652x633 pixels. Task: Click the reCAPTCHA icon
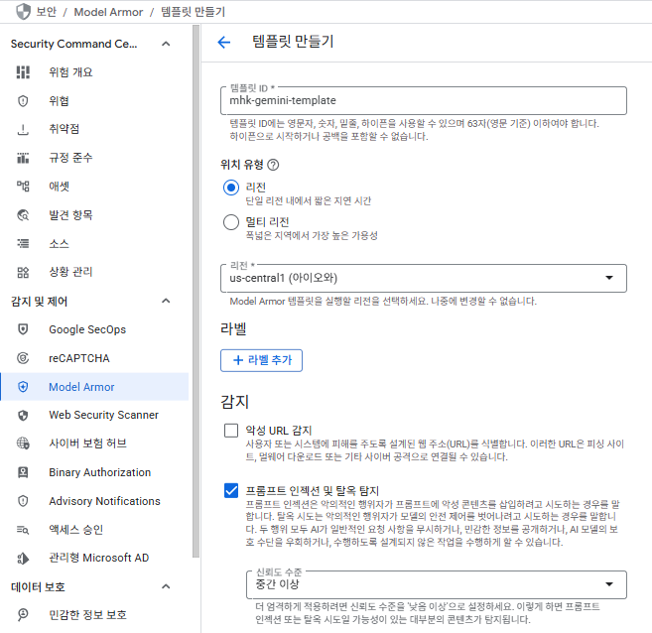23,358
